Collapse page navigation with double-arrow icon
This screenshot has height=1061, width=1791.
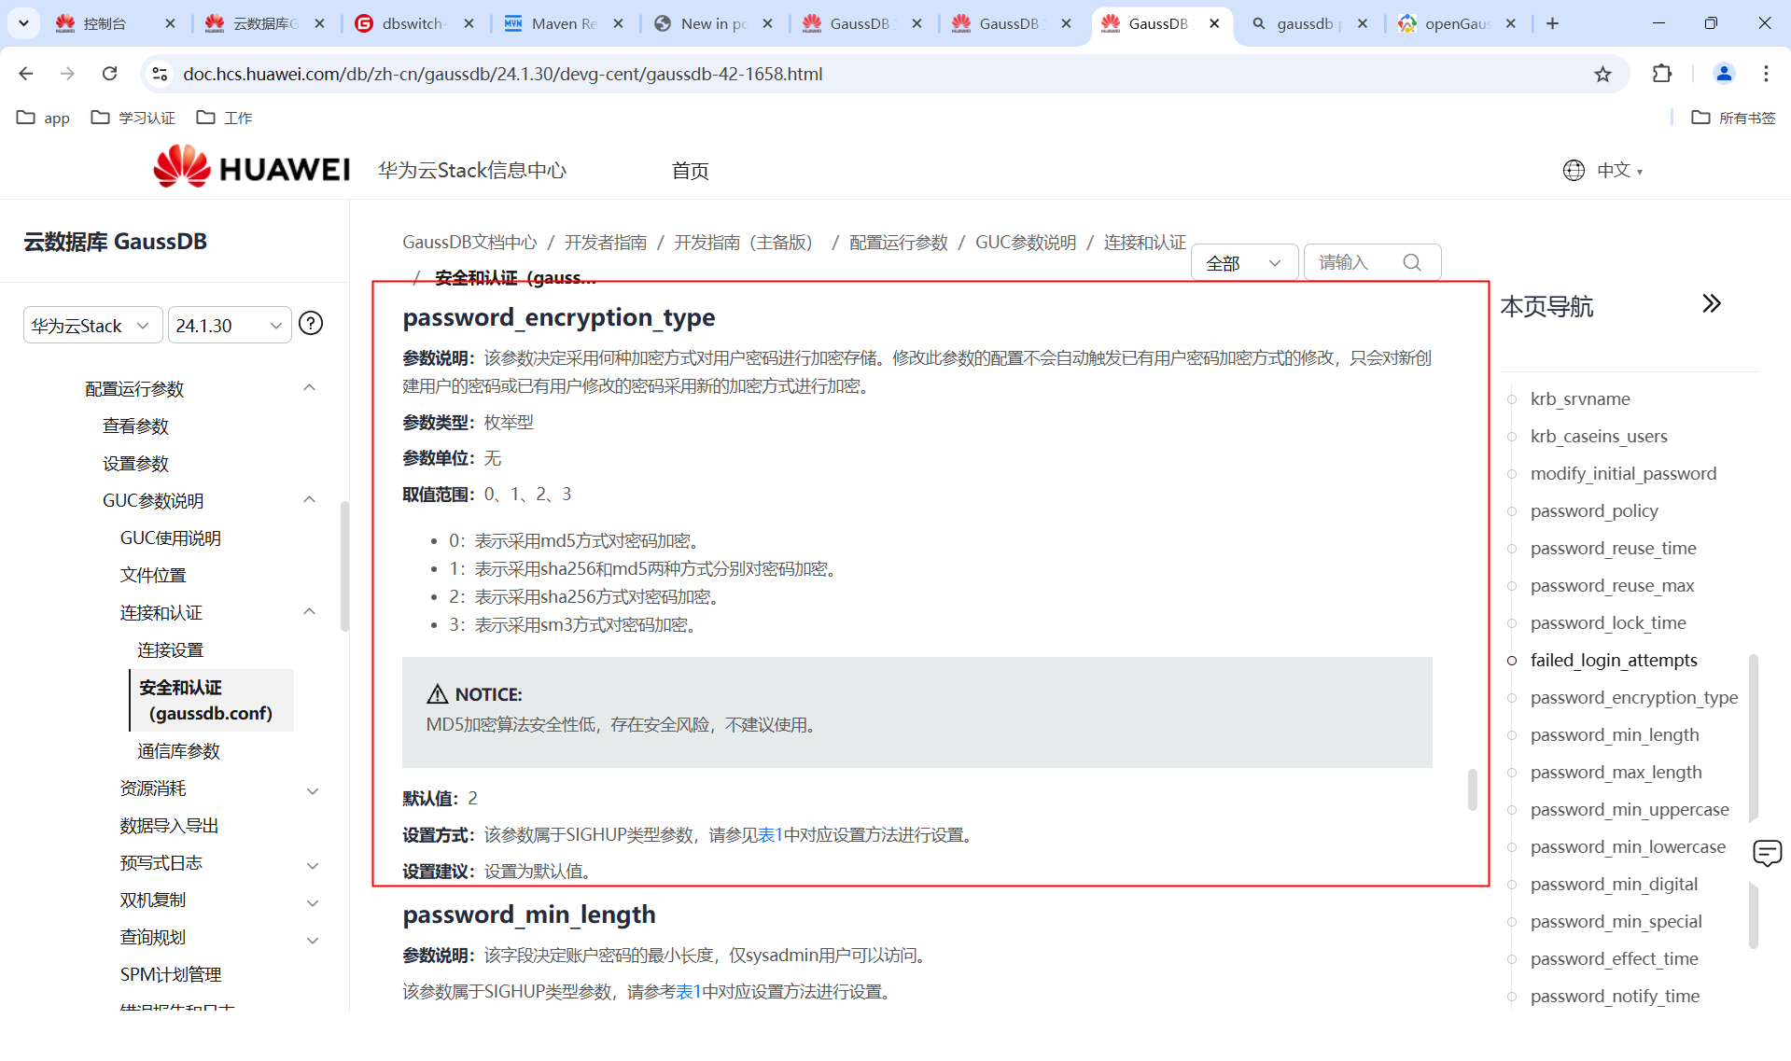point(1711,304)
